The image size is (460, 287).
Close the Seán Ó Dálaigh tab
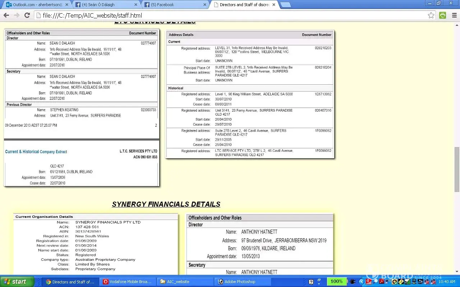(x=135, y=5)
